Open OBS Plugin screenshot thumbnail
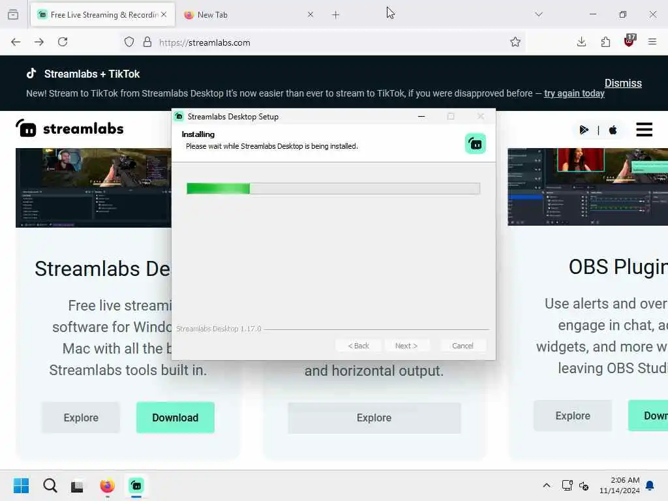The height and width of the screenshot is (501, 668). (x=588, y=187)
